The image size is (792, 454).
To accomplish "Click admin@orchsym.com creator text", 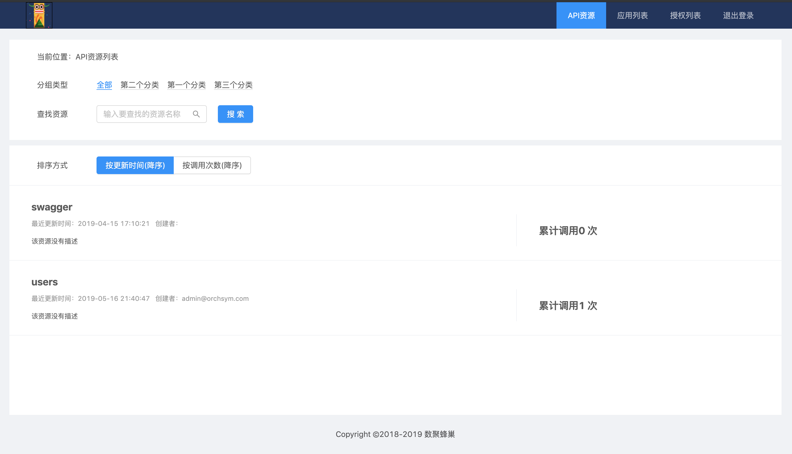I will click(215, 298).
